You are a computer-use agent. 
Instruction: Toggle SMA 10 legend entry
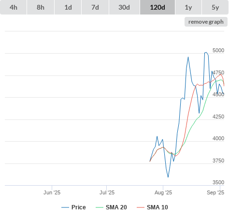(157, 207)
